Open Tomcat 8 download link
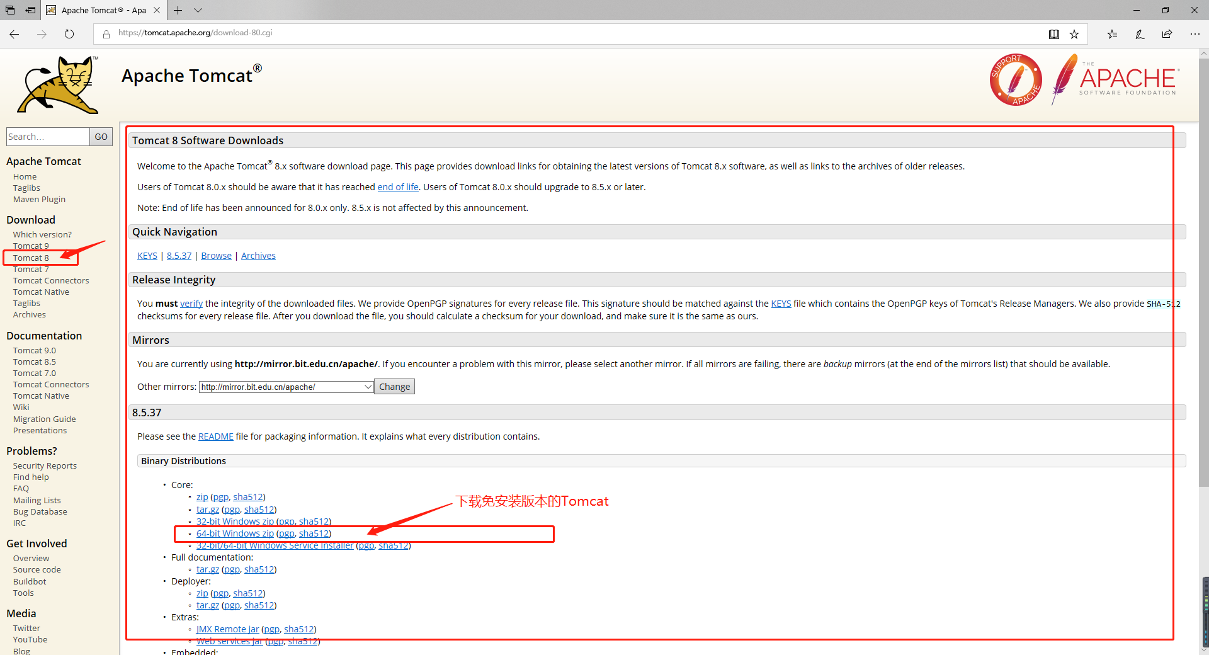This screenshot has height=655, width=1209. pyautogui.click(x=31, y=258)
